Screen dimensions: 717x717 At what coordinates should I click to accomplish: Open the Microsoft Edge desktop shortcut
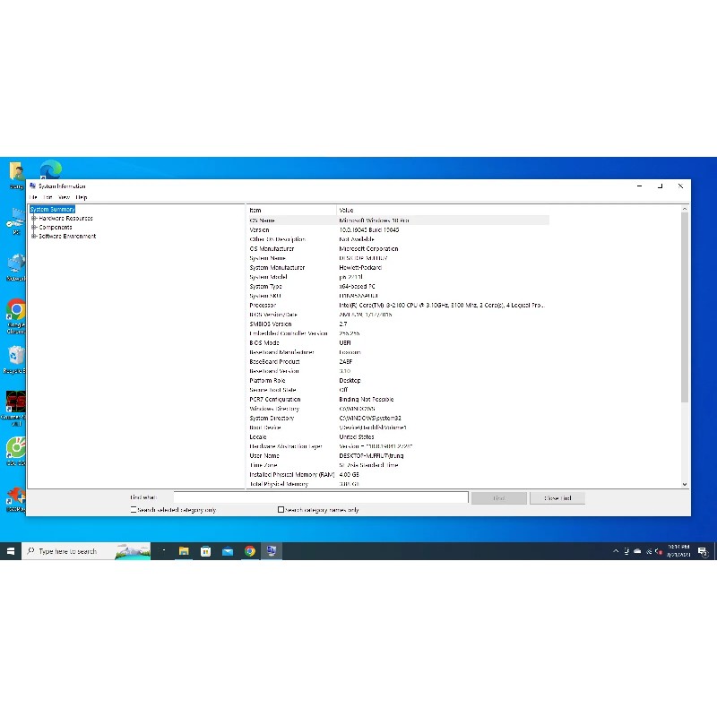tap(50, 169)
